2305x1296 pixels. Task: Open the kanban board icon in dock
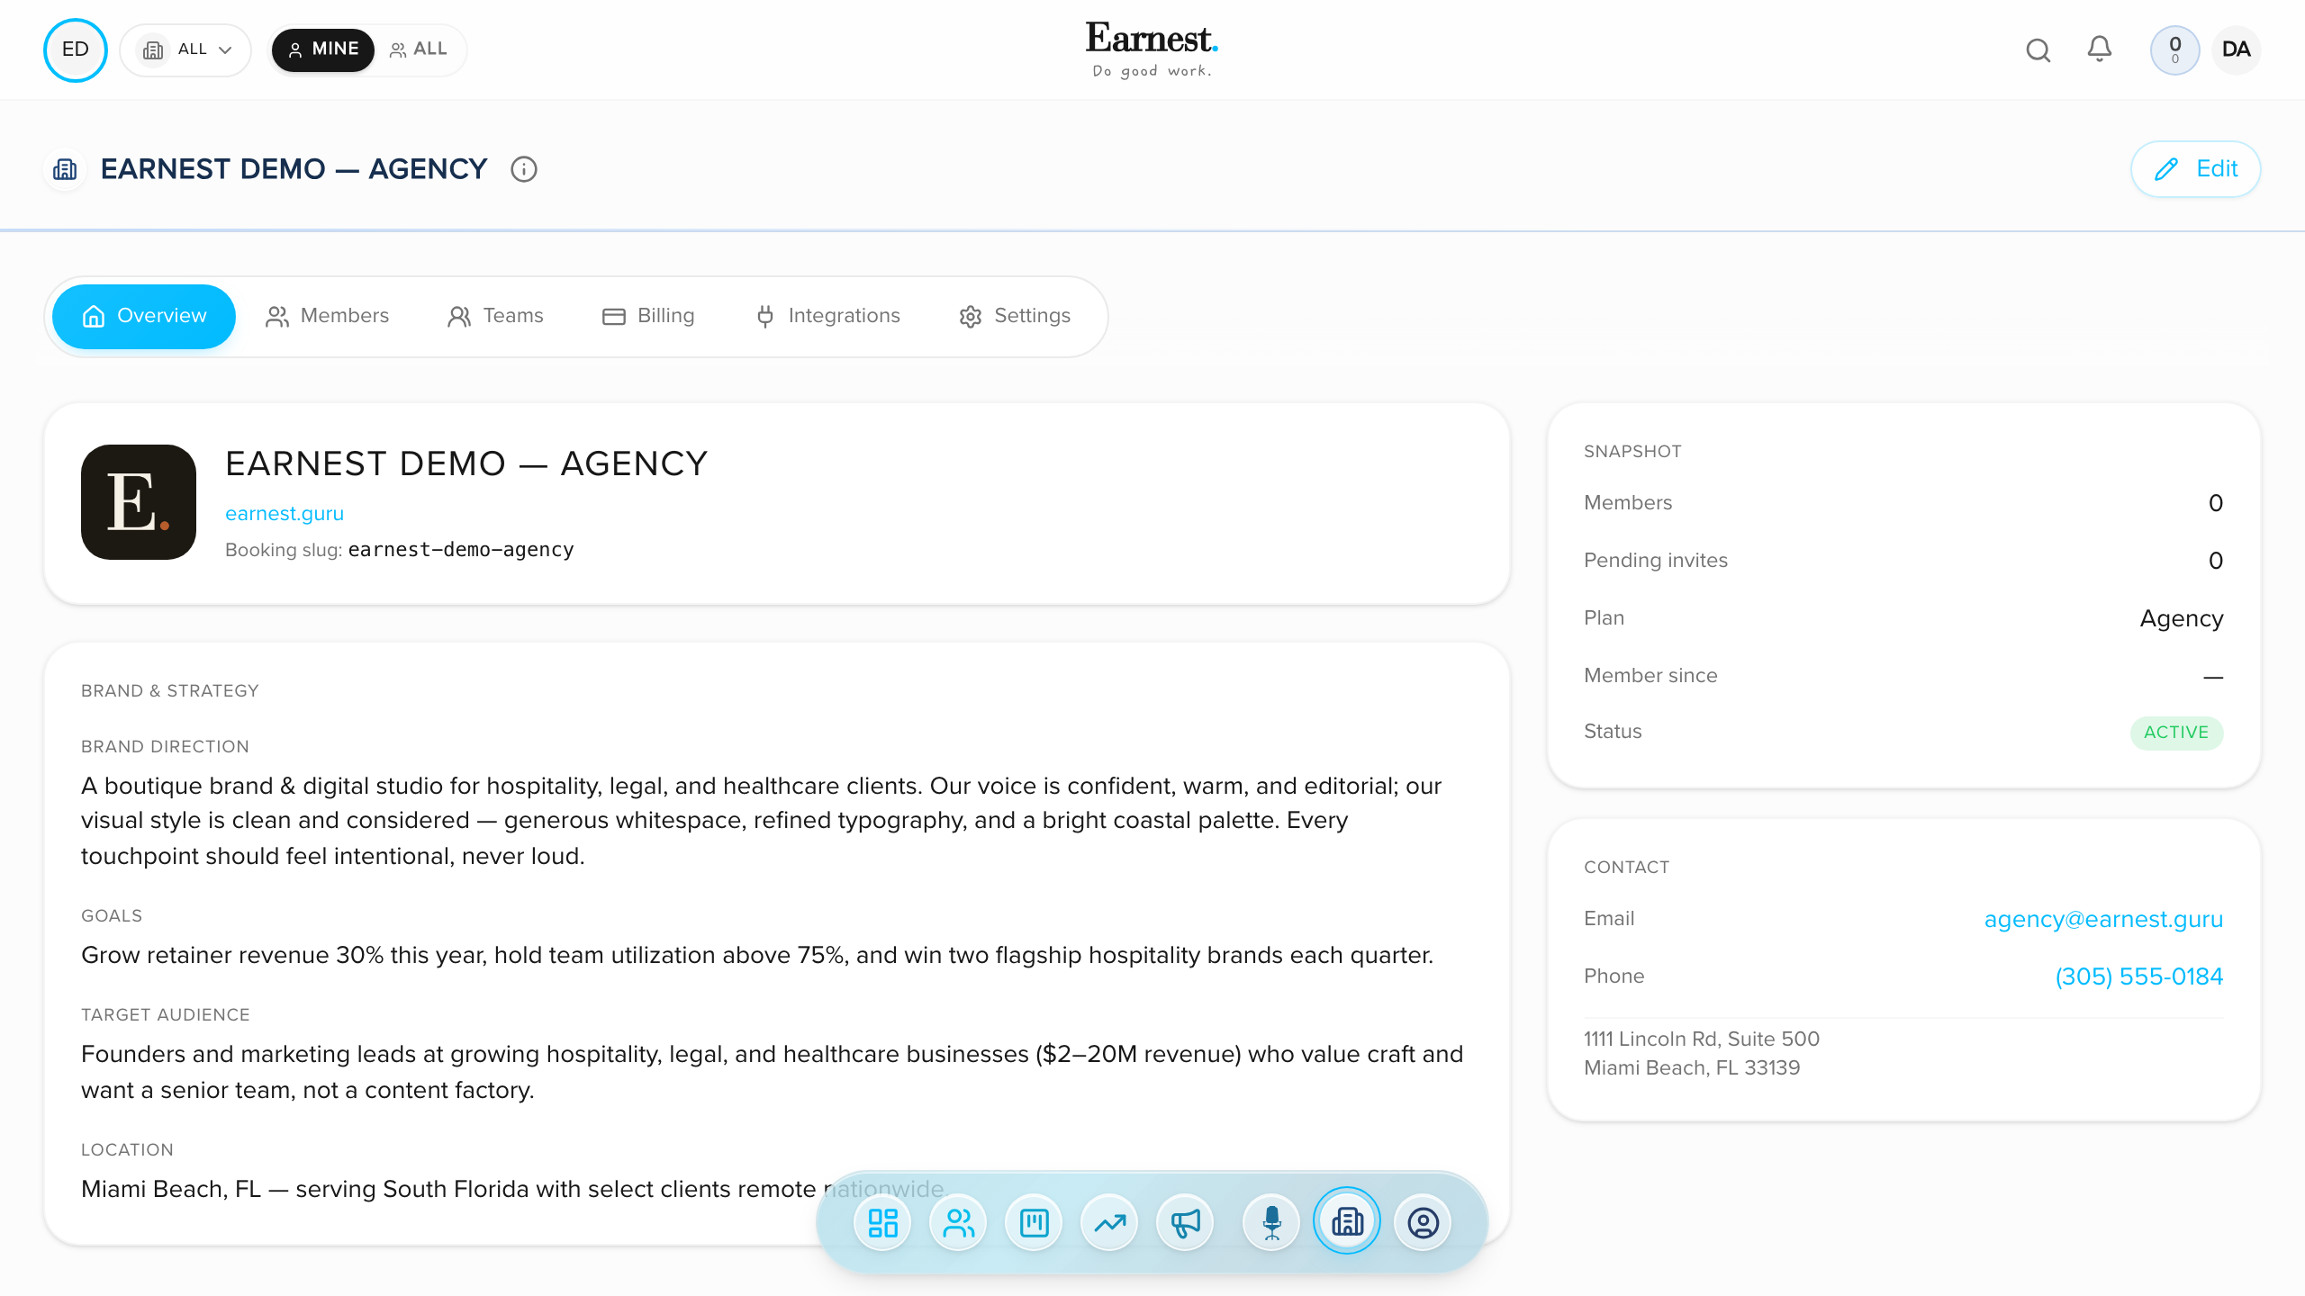coord(1034,1223)
